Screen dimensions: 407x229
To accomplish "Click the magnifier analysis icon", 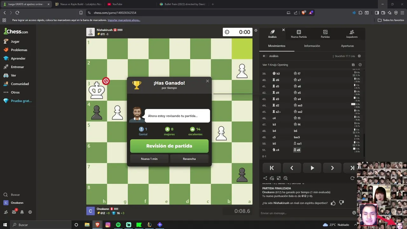I will 286,178.
